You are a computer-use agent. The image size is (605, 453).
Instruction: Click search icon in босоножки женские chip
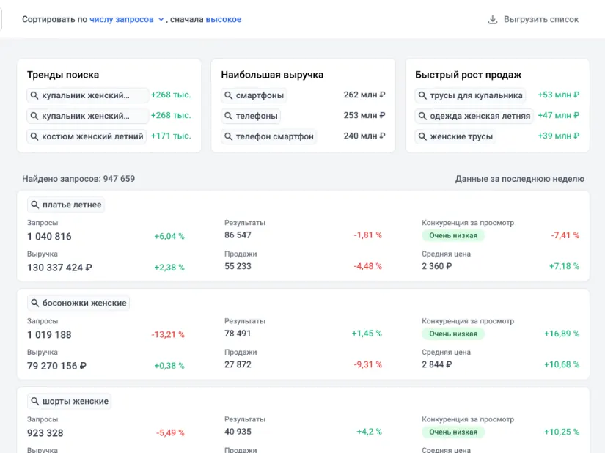35,303
